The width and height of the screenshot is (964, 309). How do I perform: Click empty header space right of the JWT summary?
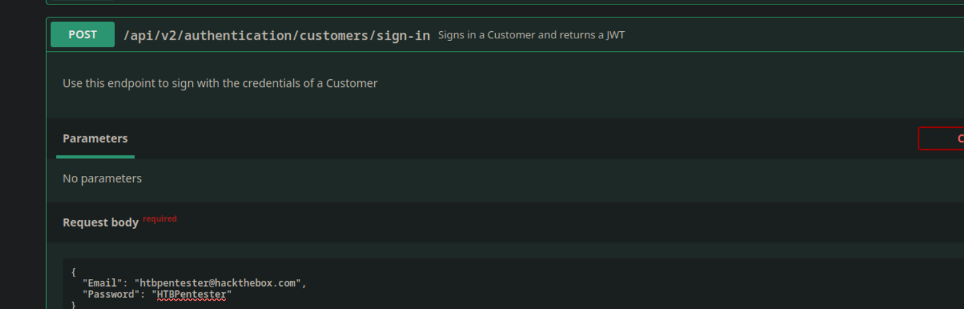click(x=769, y=35)
